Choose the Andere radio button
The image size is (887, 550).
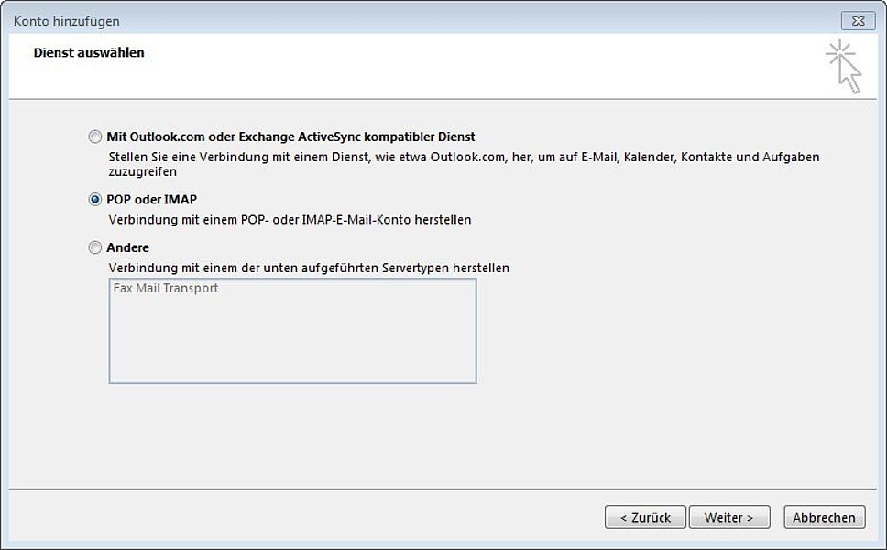[x=95, y=247]
